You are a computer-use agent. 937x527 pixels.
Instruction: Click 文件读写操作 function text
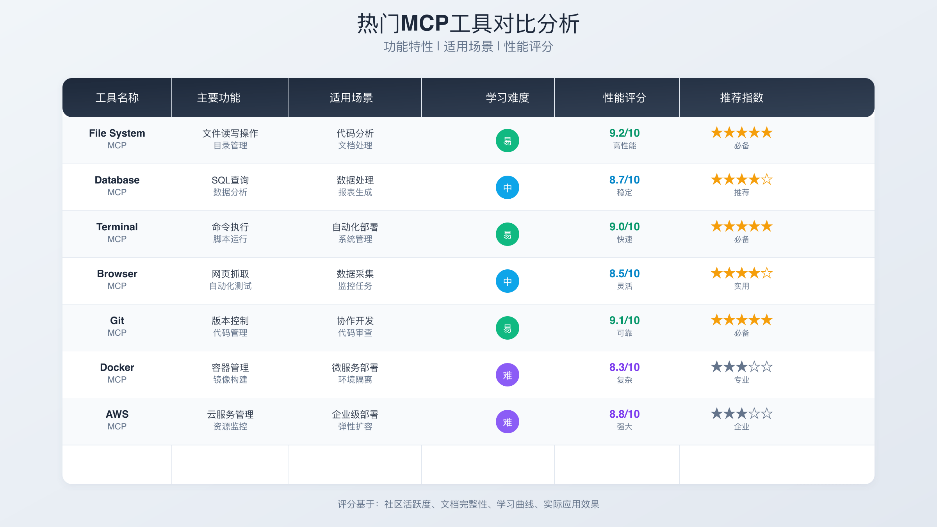coord(230,133)
